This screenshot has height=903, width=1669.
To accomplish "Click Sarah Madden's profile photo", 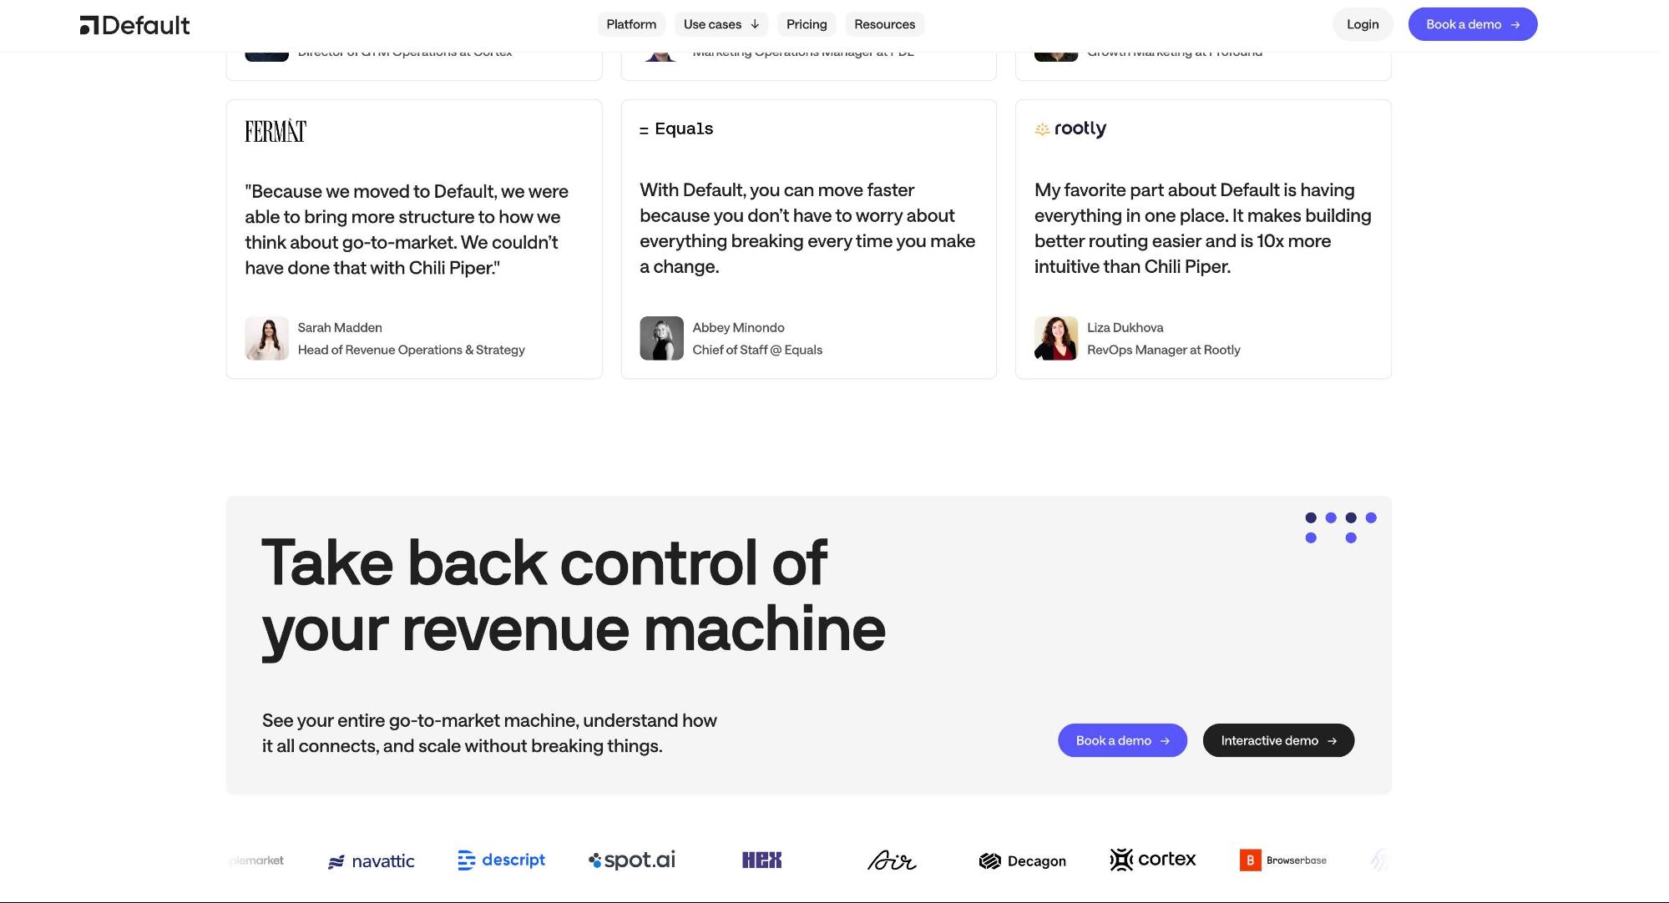I will [266, 338].
